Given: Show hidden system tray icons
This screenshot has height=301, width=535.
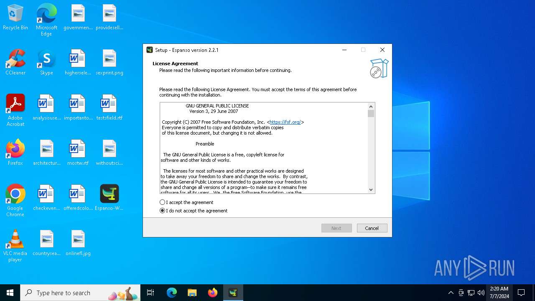Looking at the screenshot, I should [451, 293].
